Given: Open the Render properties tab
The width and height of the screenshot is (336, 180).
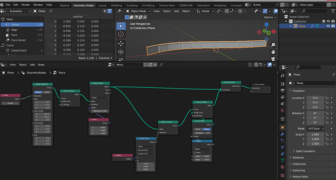Looking at the screenshot, I should click(x=282, y=84).
